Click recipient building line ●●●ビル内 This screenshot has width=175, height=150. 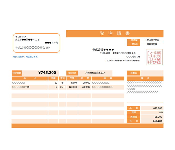(51, 43)
